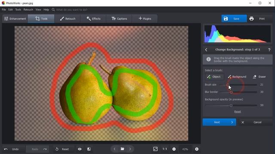The image size is (275, 154).
Task: Click the PhotoWorks app icon in title bar
Action: click(x=3, y=3)
